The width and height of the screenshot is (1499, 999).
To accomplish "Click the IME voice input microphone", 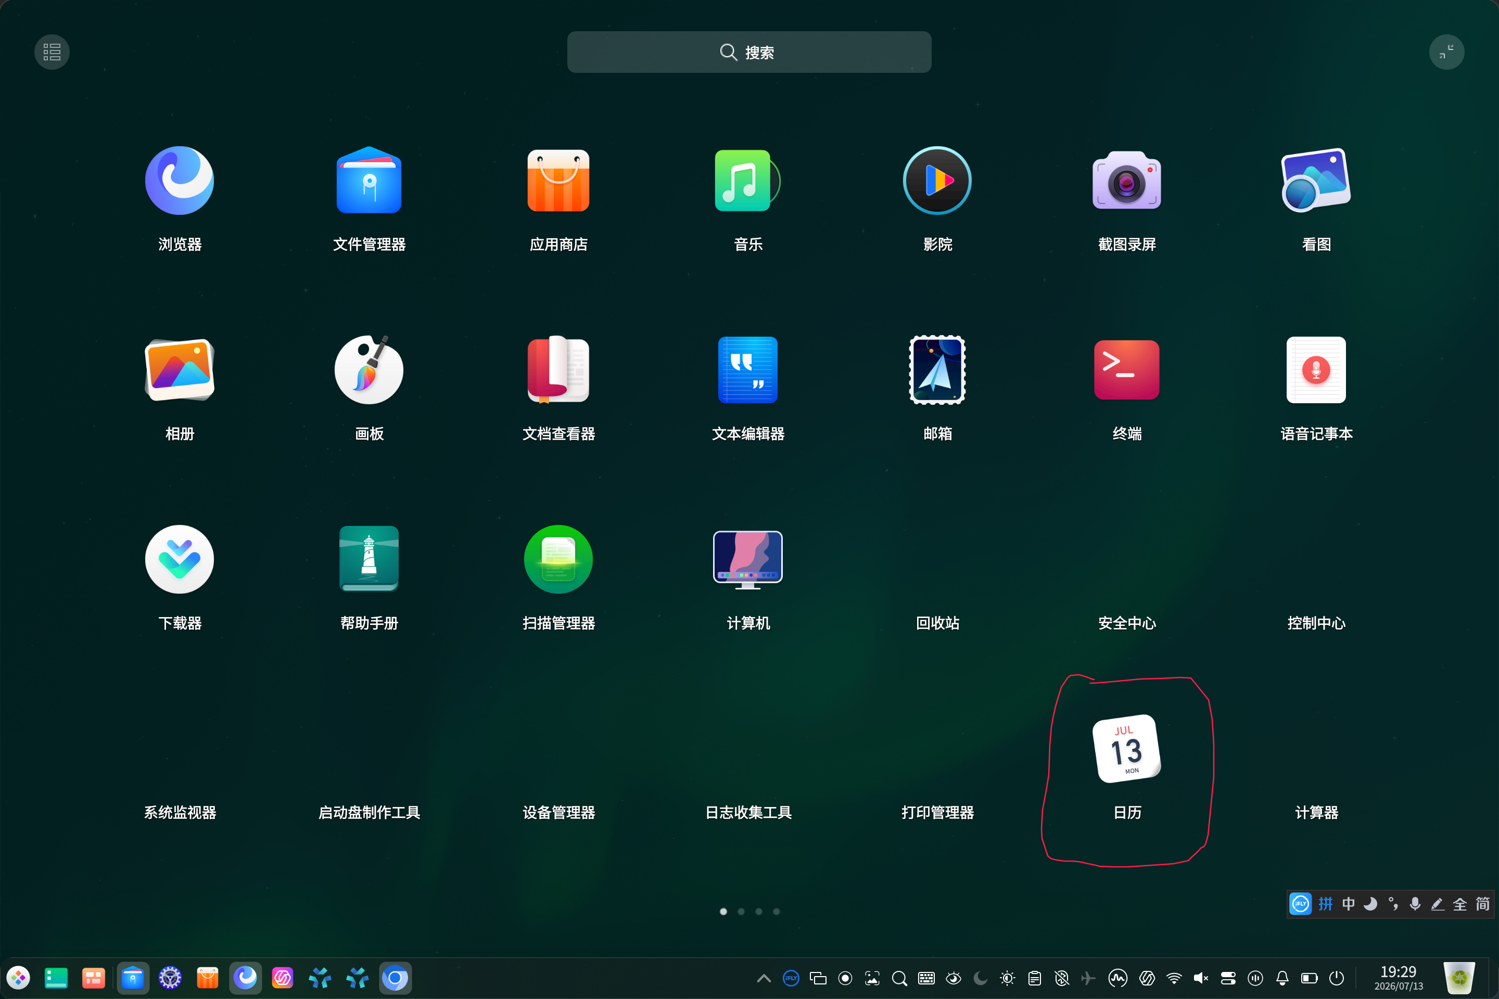I will 1415,904.
